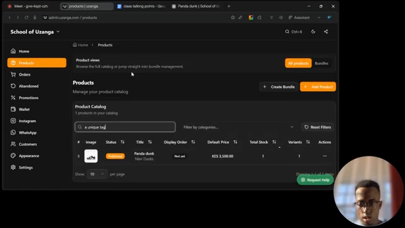Click Reset Filters button
This screenshot has width=405, height=228.
click(318, 127)
